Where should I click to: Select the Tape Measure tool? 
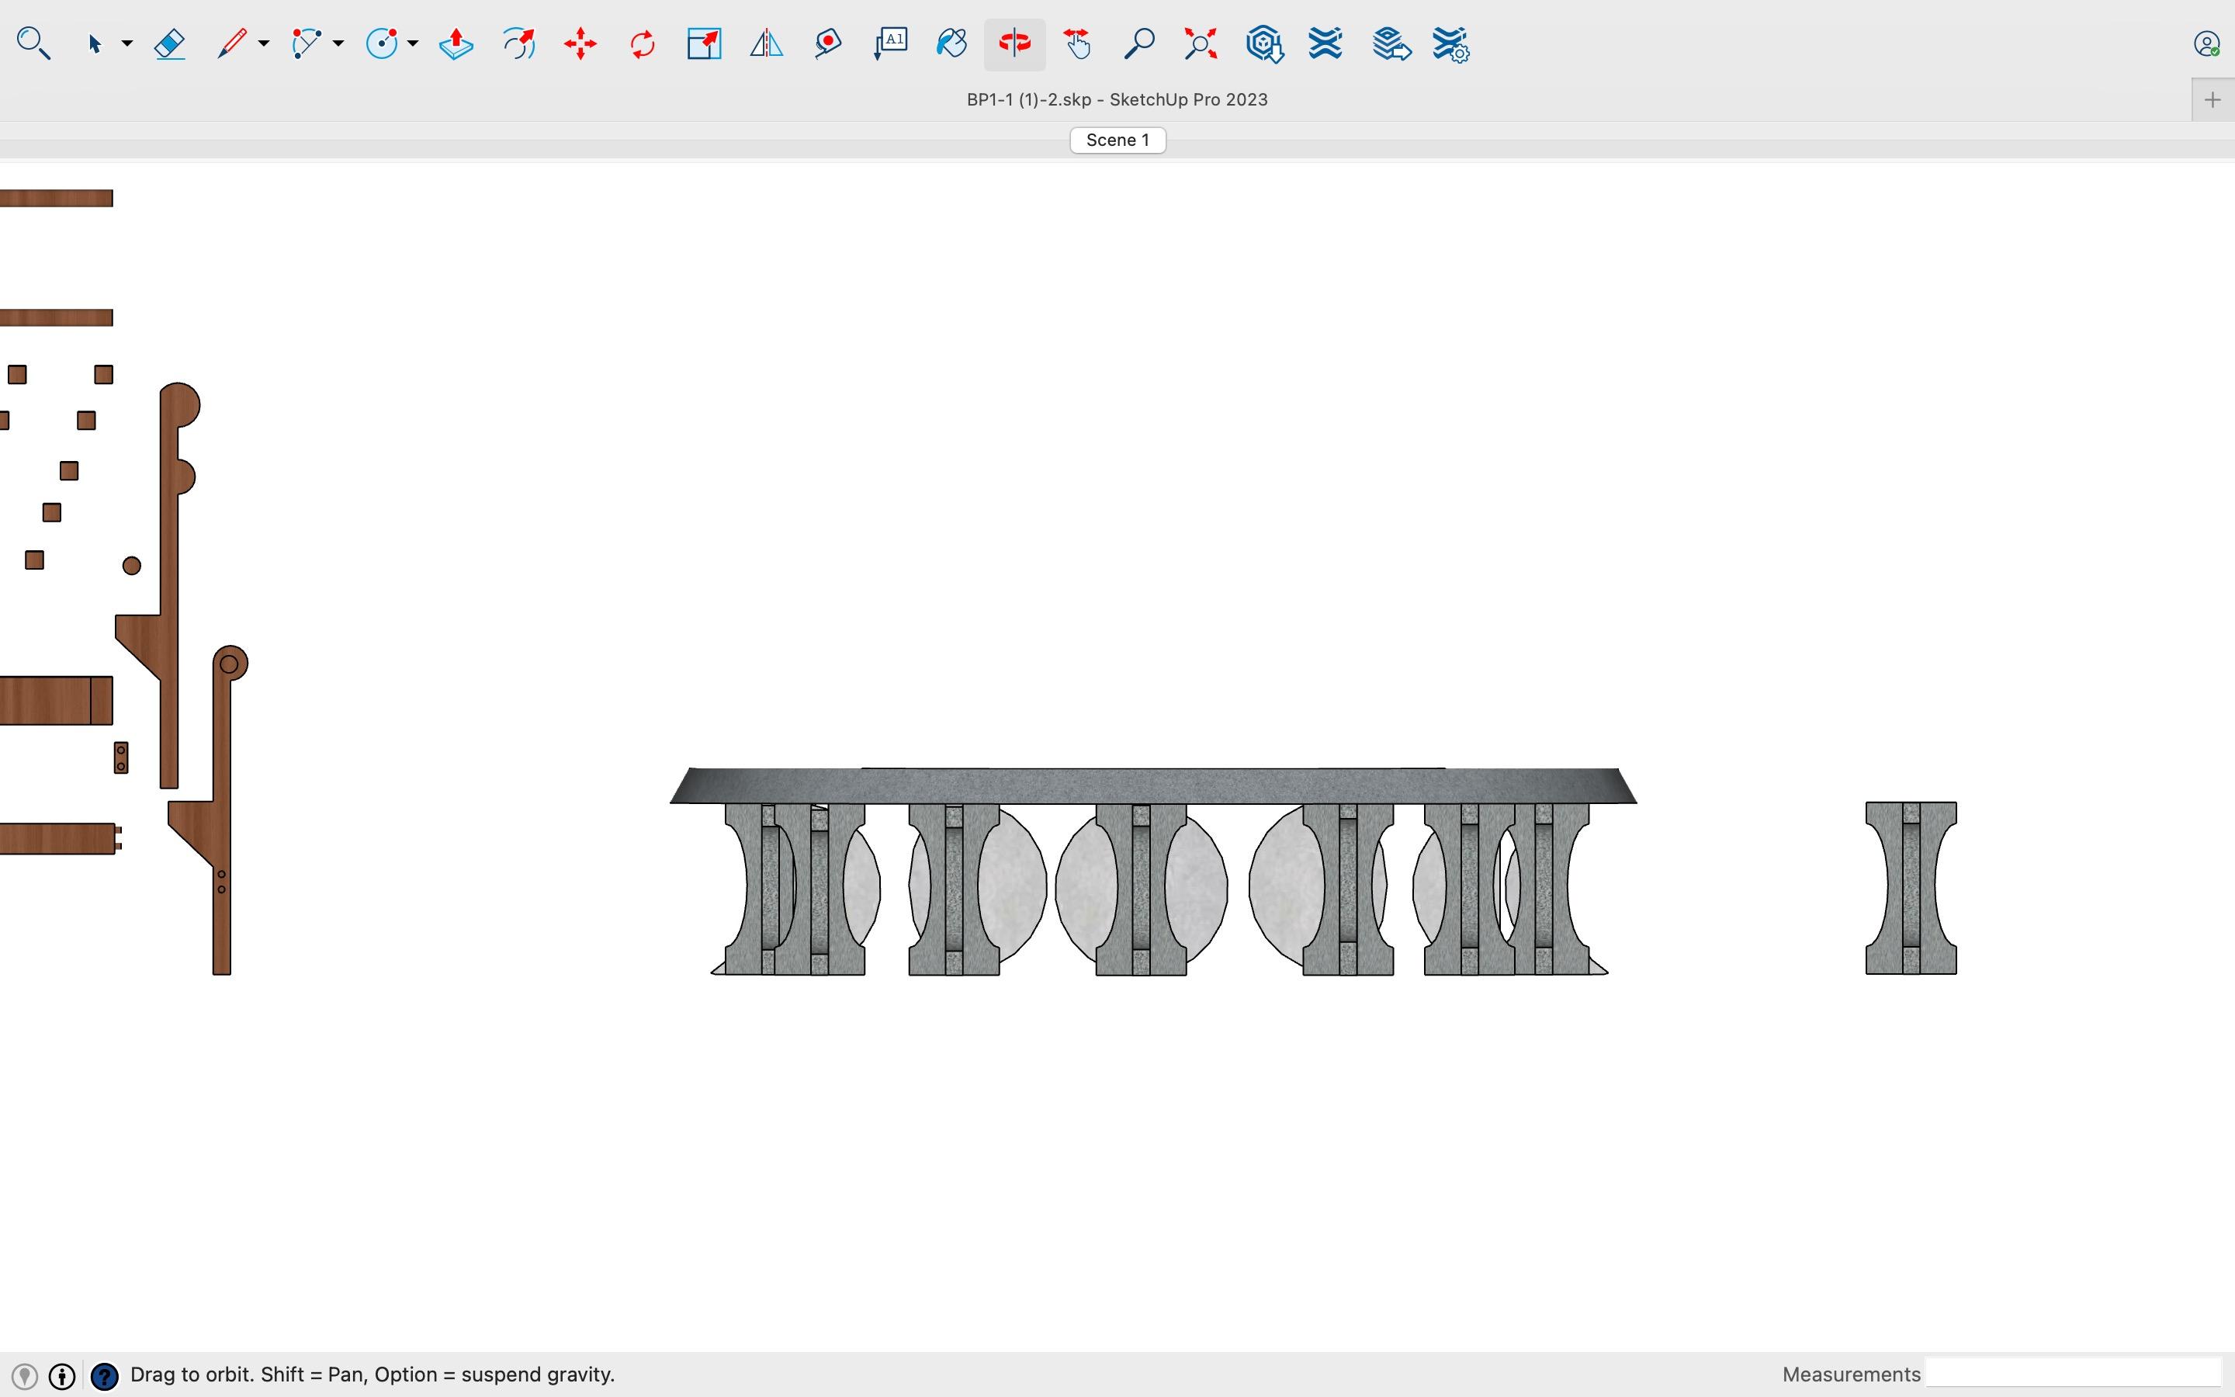pyautogui.click(x=827, y=43)
